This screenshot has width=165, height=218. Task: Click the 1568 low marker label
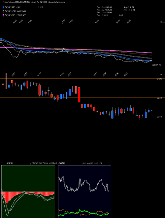pyautogui.click(x=125, y=74)
